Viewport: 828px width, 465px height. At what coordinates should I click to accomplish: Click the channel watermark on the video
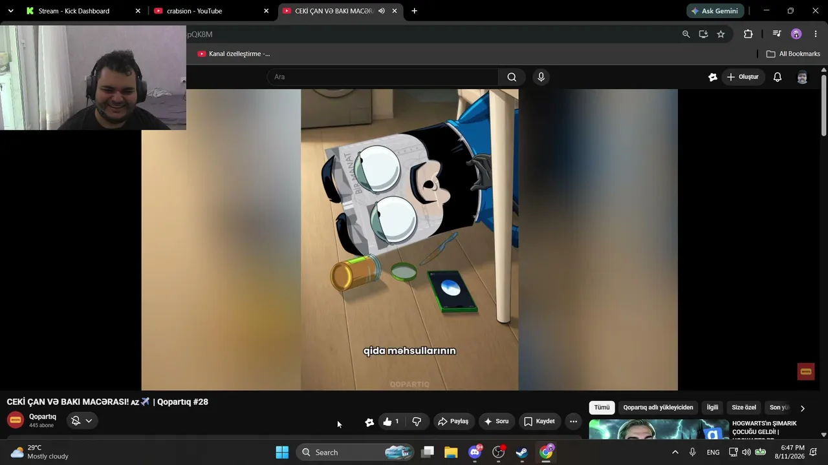[x=806, y=371]
